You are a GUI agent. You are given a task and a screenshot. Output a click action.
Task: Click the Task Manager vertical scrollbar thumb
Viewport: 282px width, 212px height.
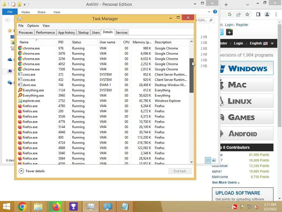coord(191,75)
